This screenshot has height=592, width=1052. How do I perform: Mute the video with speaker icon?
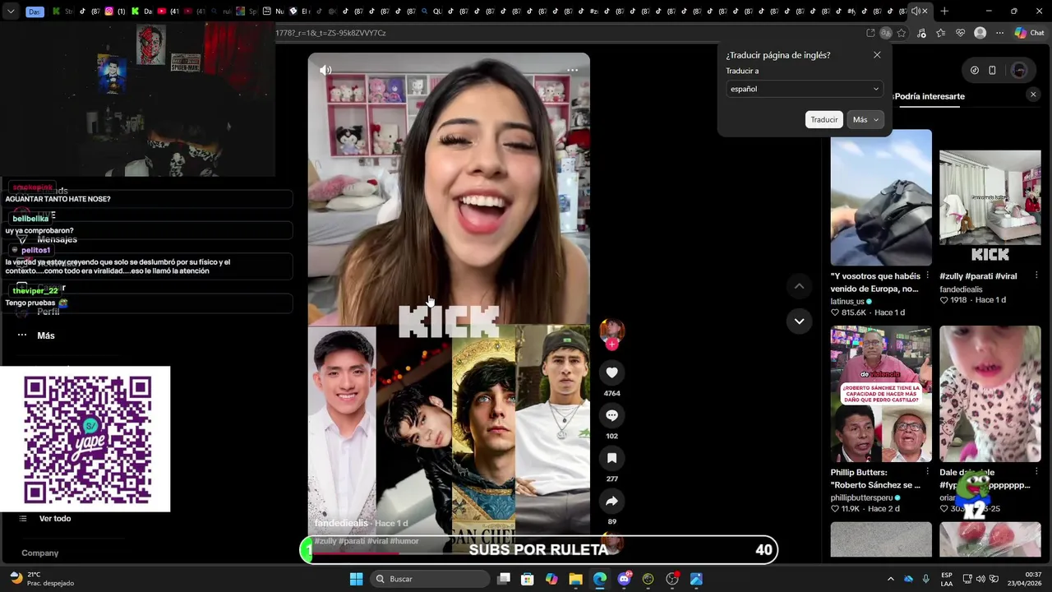[x=325, y=70]
